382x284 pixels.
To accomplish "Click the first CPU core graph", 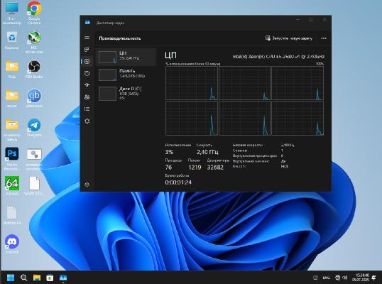I will tap(192, 83).
